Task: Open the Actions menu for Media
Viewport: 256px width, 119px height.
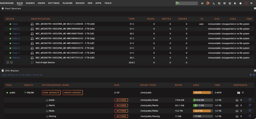Action: point(121,111)
